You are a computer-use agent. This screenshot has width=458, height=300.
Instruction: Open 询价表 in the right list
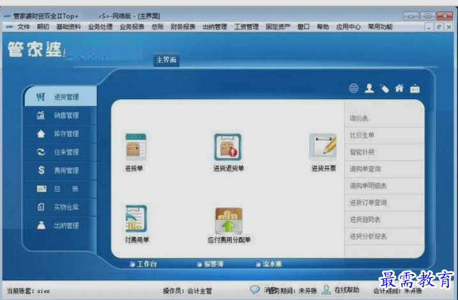[385, 118]
